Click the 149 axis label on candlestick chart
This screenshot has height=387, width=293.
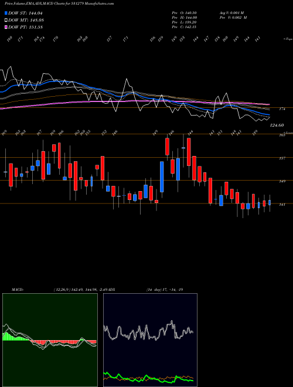(282, 181)
